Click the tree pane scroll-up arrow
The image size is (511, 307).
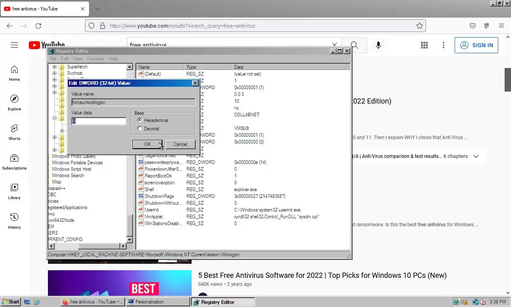[129, 67]
